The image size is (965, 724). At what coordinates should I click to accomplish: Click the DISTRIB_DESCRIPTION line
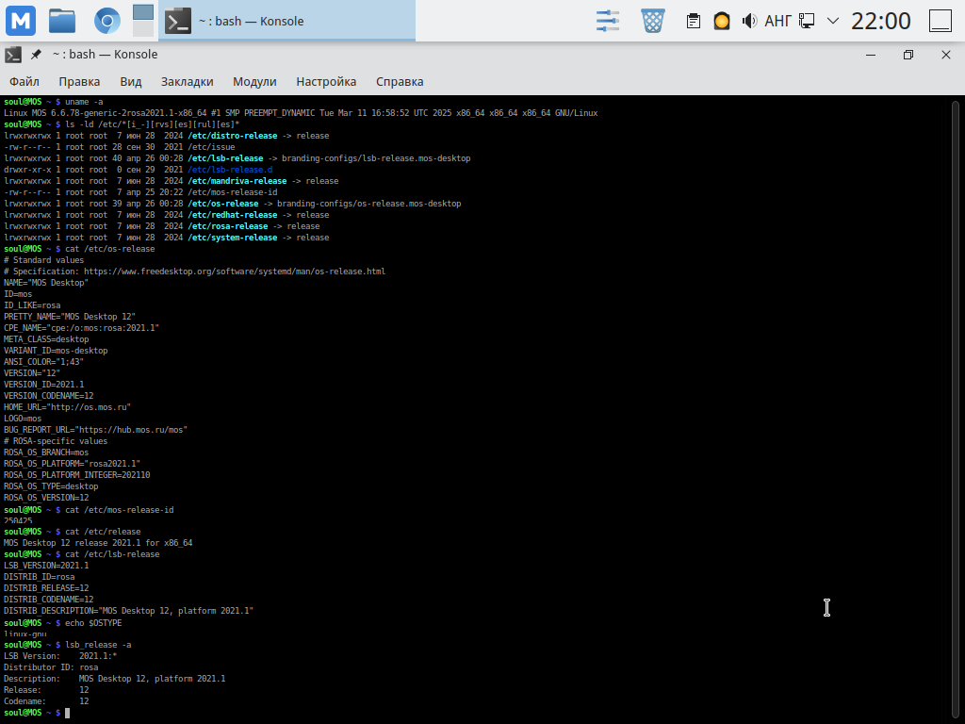(128, 611)
